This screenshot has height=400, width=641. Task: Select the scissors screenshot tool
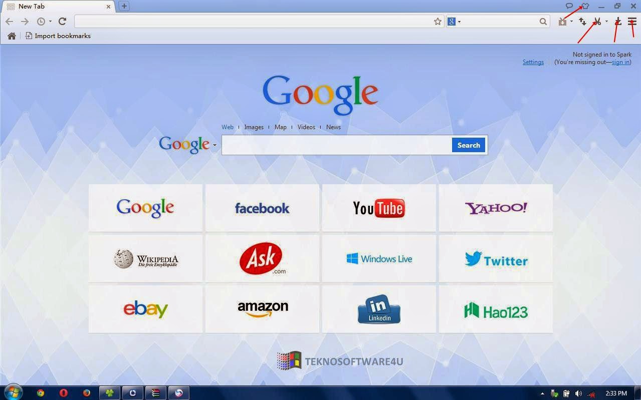tap(597, 22)
